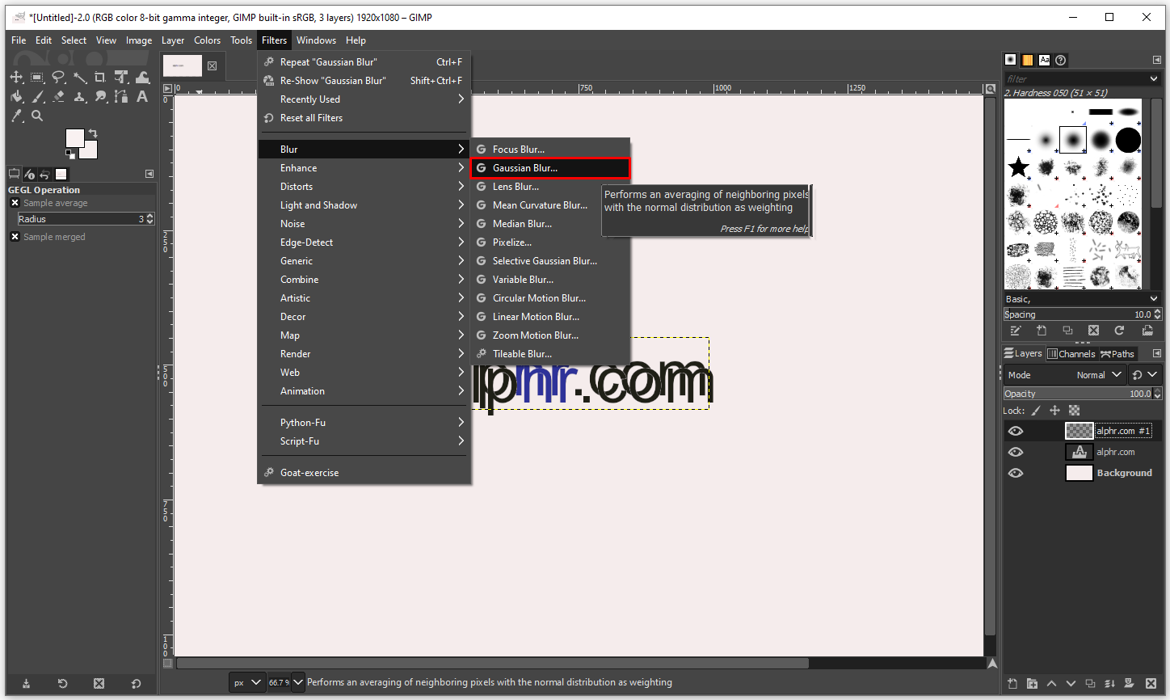Viewport: 1170px width, 700px height.
Task: Open the Device Status tab icon
Action: pos(29,174)
